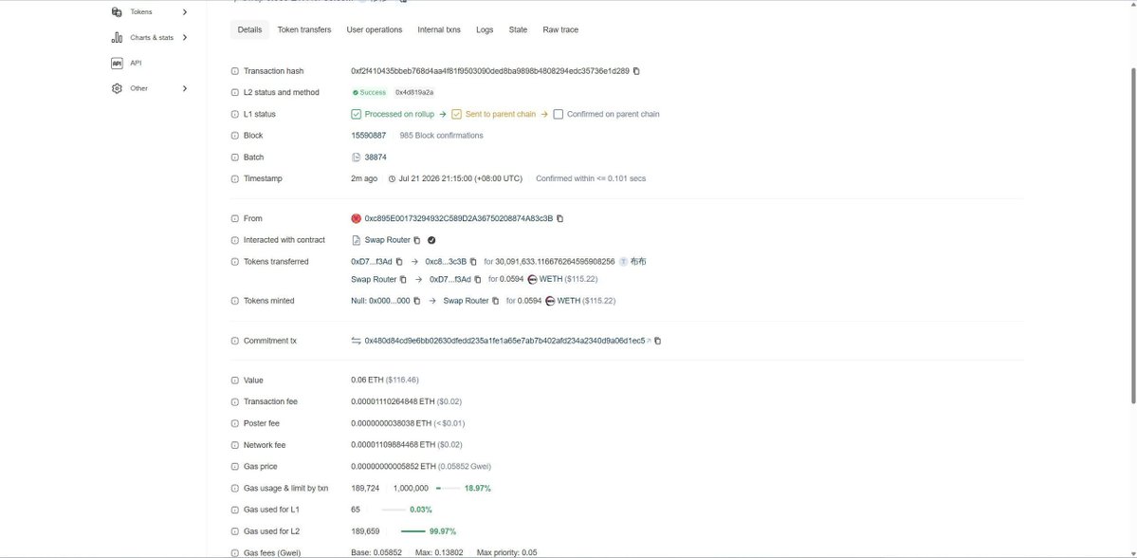The height and width of the screenshot is (558, 1137).
Task: Click the network fee '0.00001109884468 ETH'
Action: (x=393, y=445)
